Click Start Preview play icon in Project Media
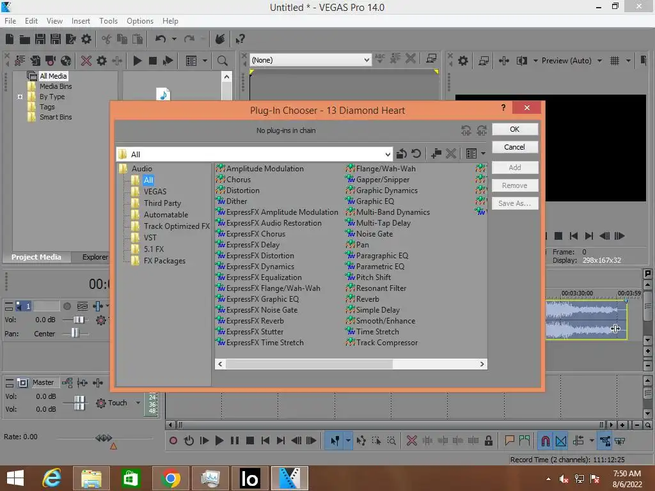 pos(138,61)
